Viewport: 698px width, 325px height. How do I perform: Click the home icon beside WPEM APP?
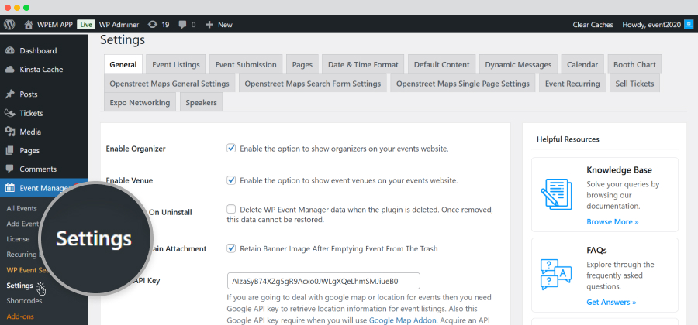(29, 25)
